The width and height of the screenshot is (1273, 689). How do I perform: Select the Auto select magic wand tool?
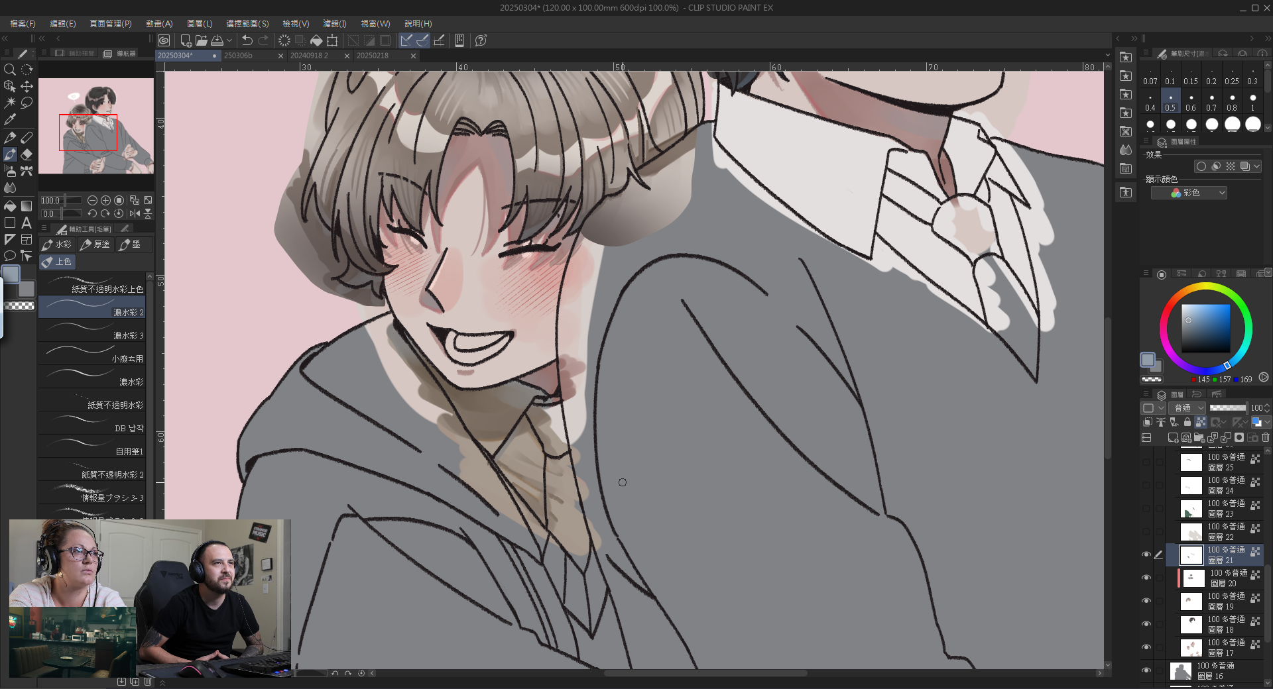(x=9, y=103)
